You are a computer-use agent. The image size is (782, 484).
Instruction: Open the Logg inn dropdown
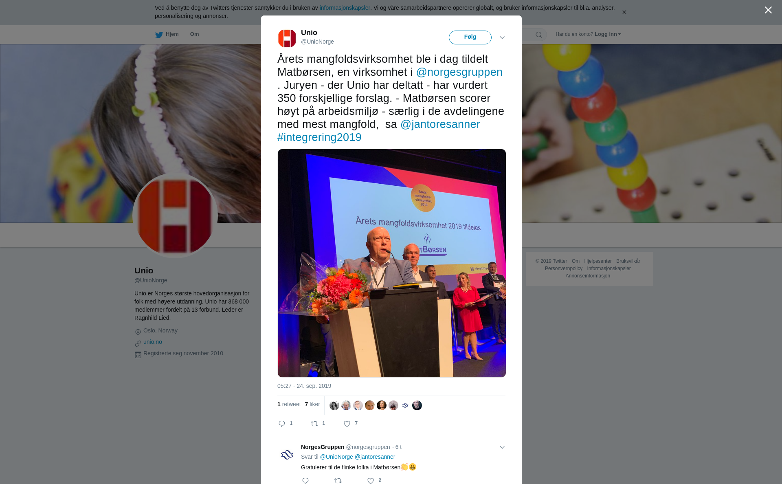[x=607, y=34]
